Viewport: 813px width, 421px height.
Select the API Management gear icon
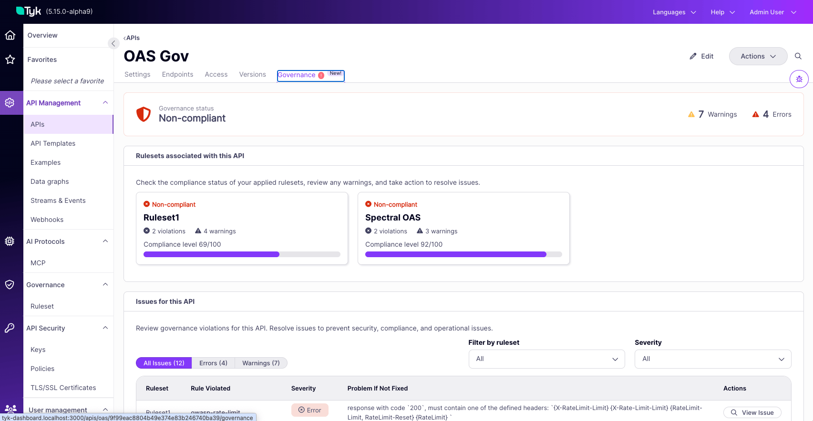tap(10, 103)
